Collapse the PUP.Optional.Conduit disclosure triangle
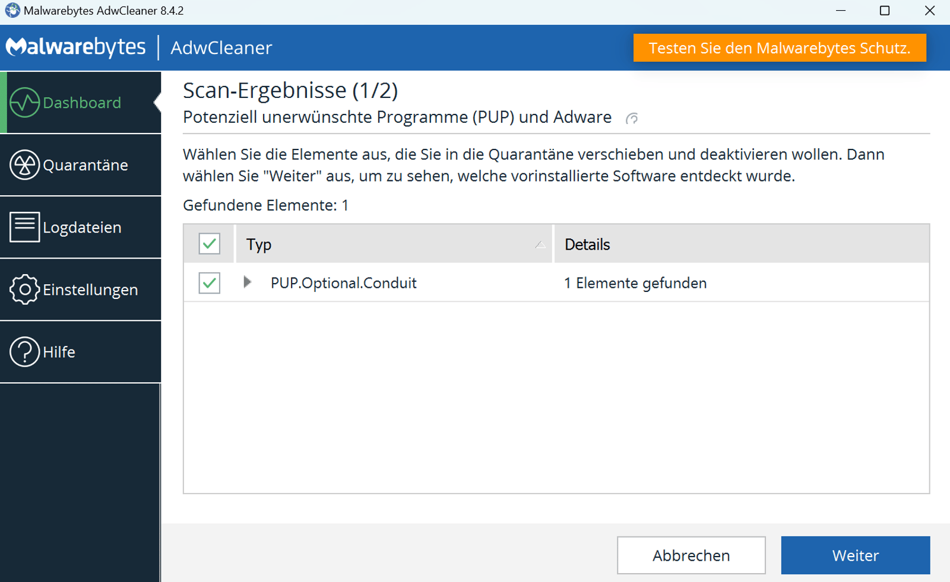 [248, 283]
